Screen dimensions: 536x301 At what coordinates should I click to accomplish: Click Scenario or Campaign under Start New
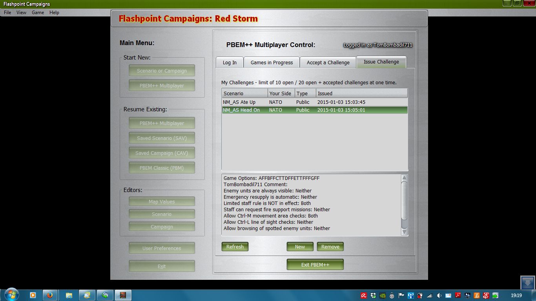[x=162, y=71]
